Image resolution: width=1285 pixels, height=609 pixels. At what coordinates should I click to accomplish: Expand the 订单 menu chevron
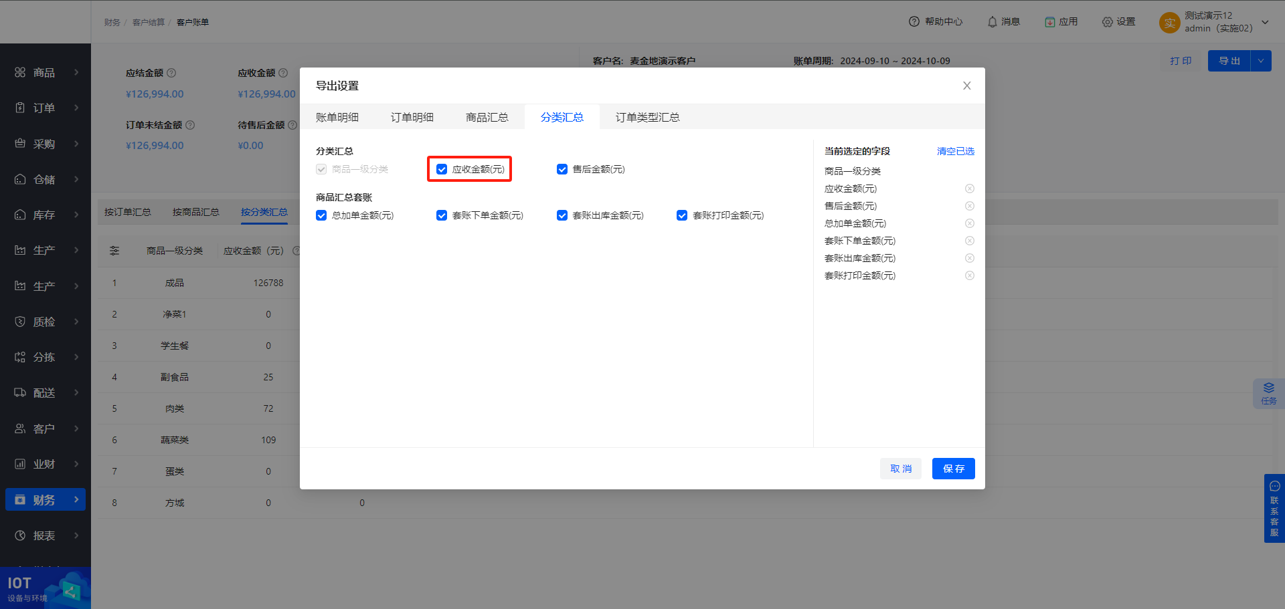76,108
